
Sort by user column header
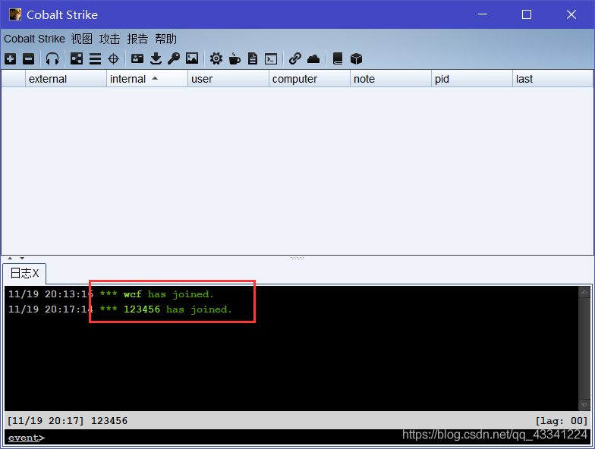[228, 79]
